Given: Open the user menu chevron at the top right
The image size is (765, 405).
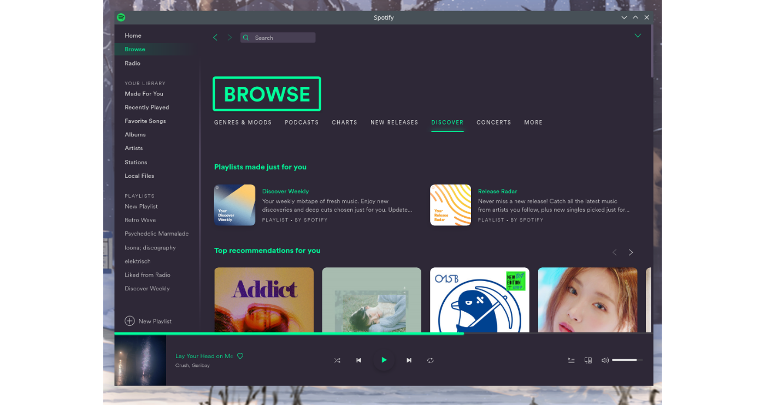Looking at the screenshot, I should pyautogui.click(x=637, y=36).
